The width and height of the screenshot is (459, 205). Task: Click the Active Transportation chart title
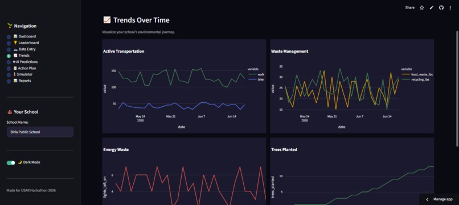124,51
